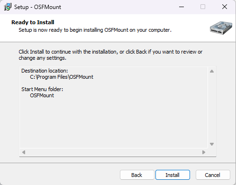This screenshot has height=185, width=236.
Task: Click the scroll down arrow in summary box
Action: tap(212, 144)
